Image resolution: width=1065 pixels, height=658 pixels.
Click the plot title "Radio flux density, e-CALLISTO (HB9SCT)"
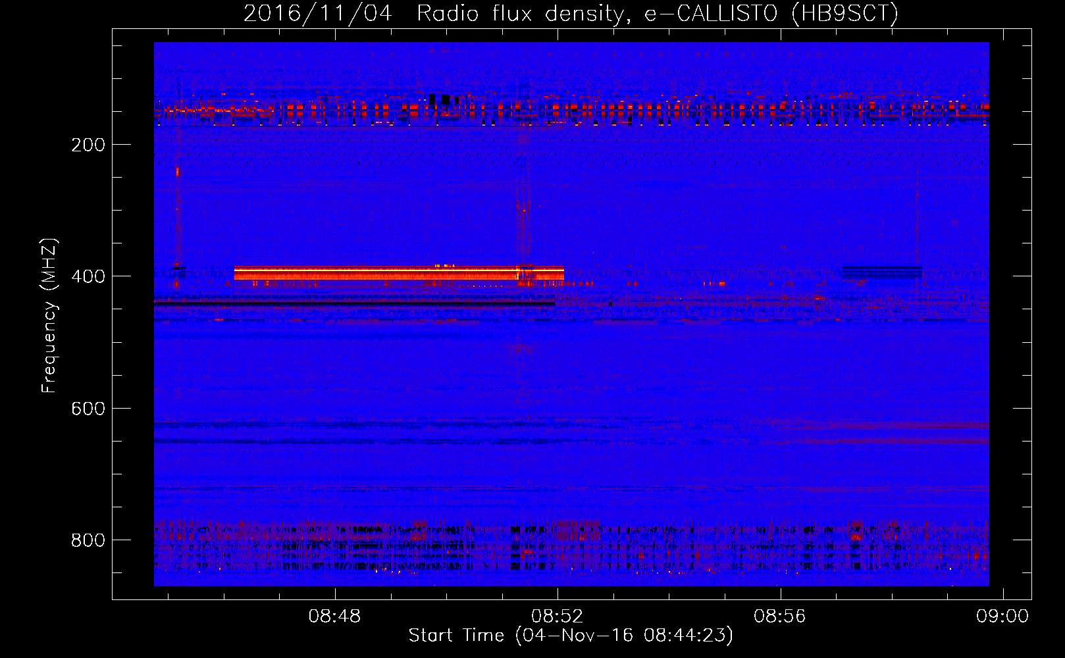click(658, 13)
